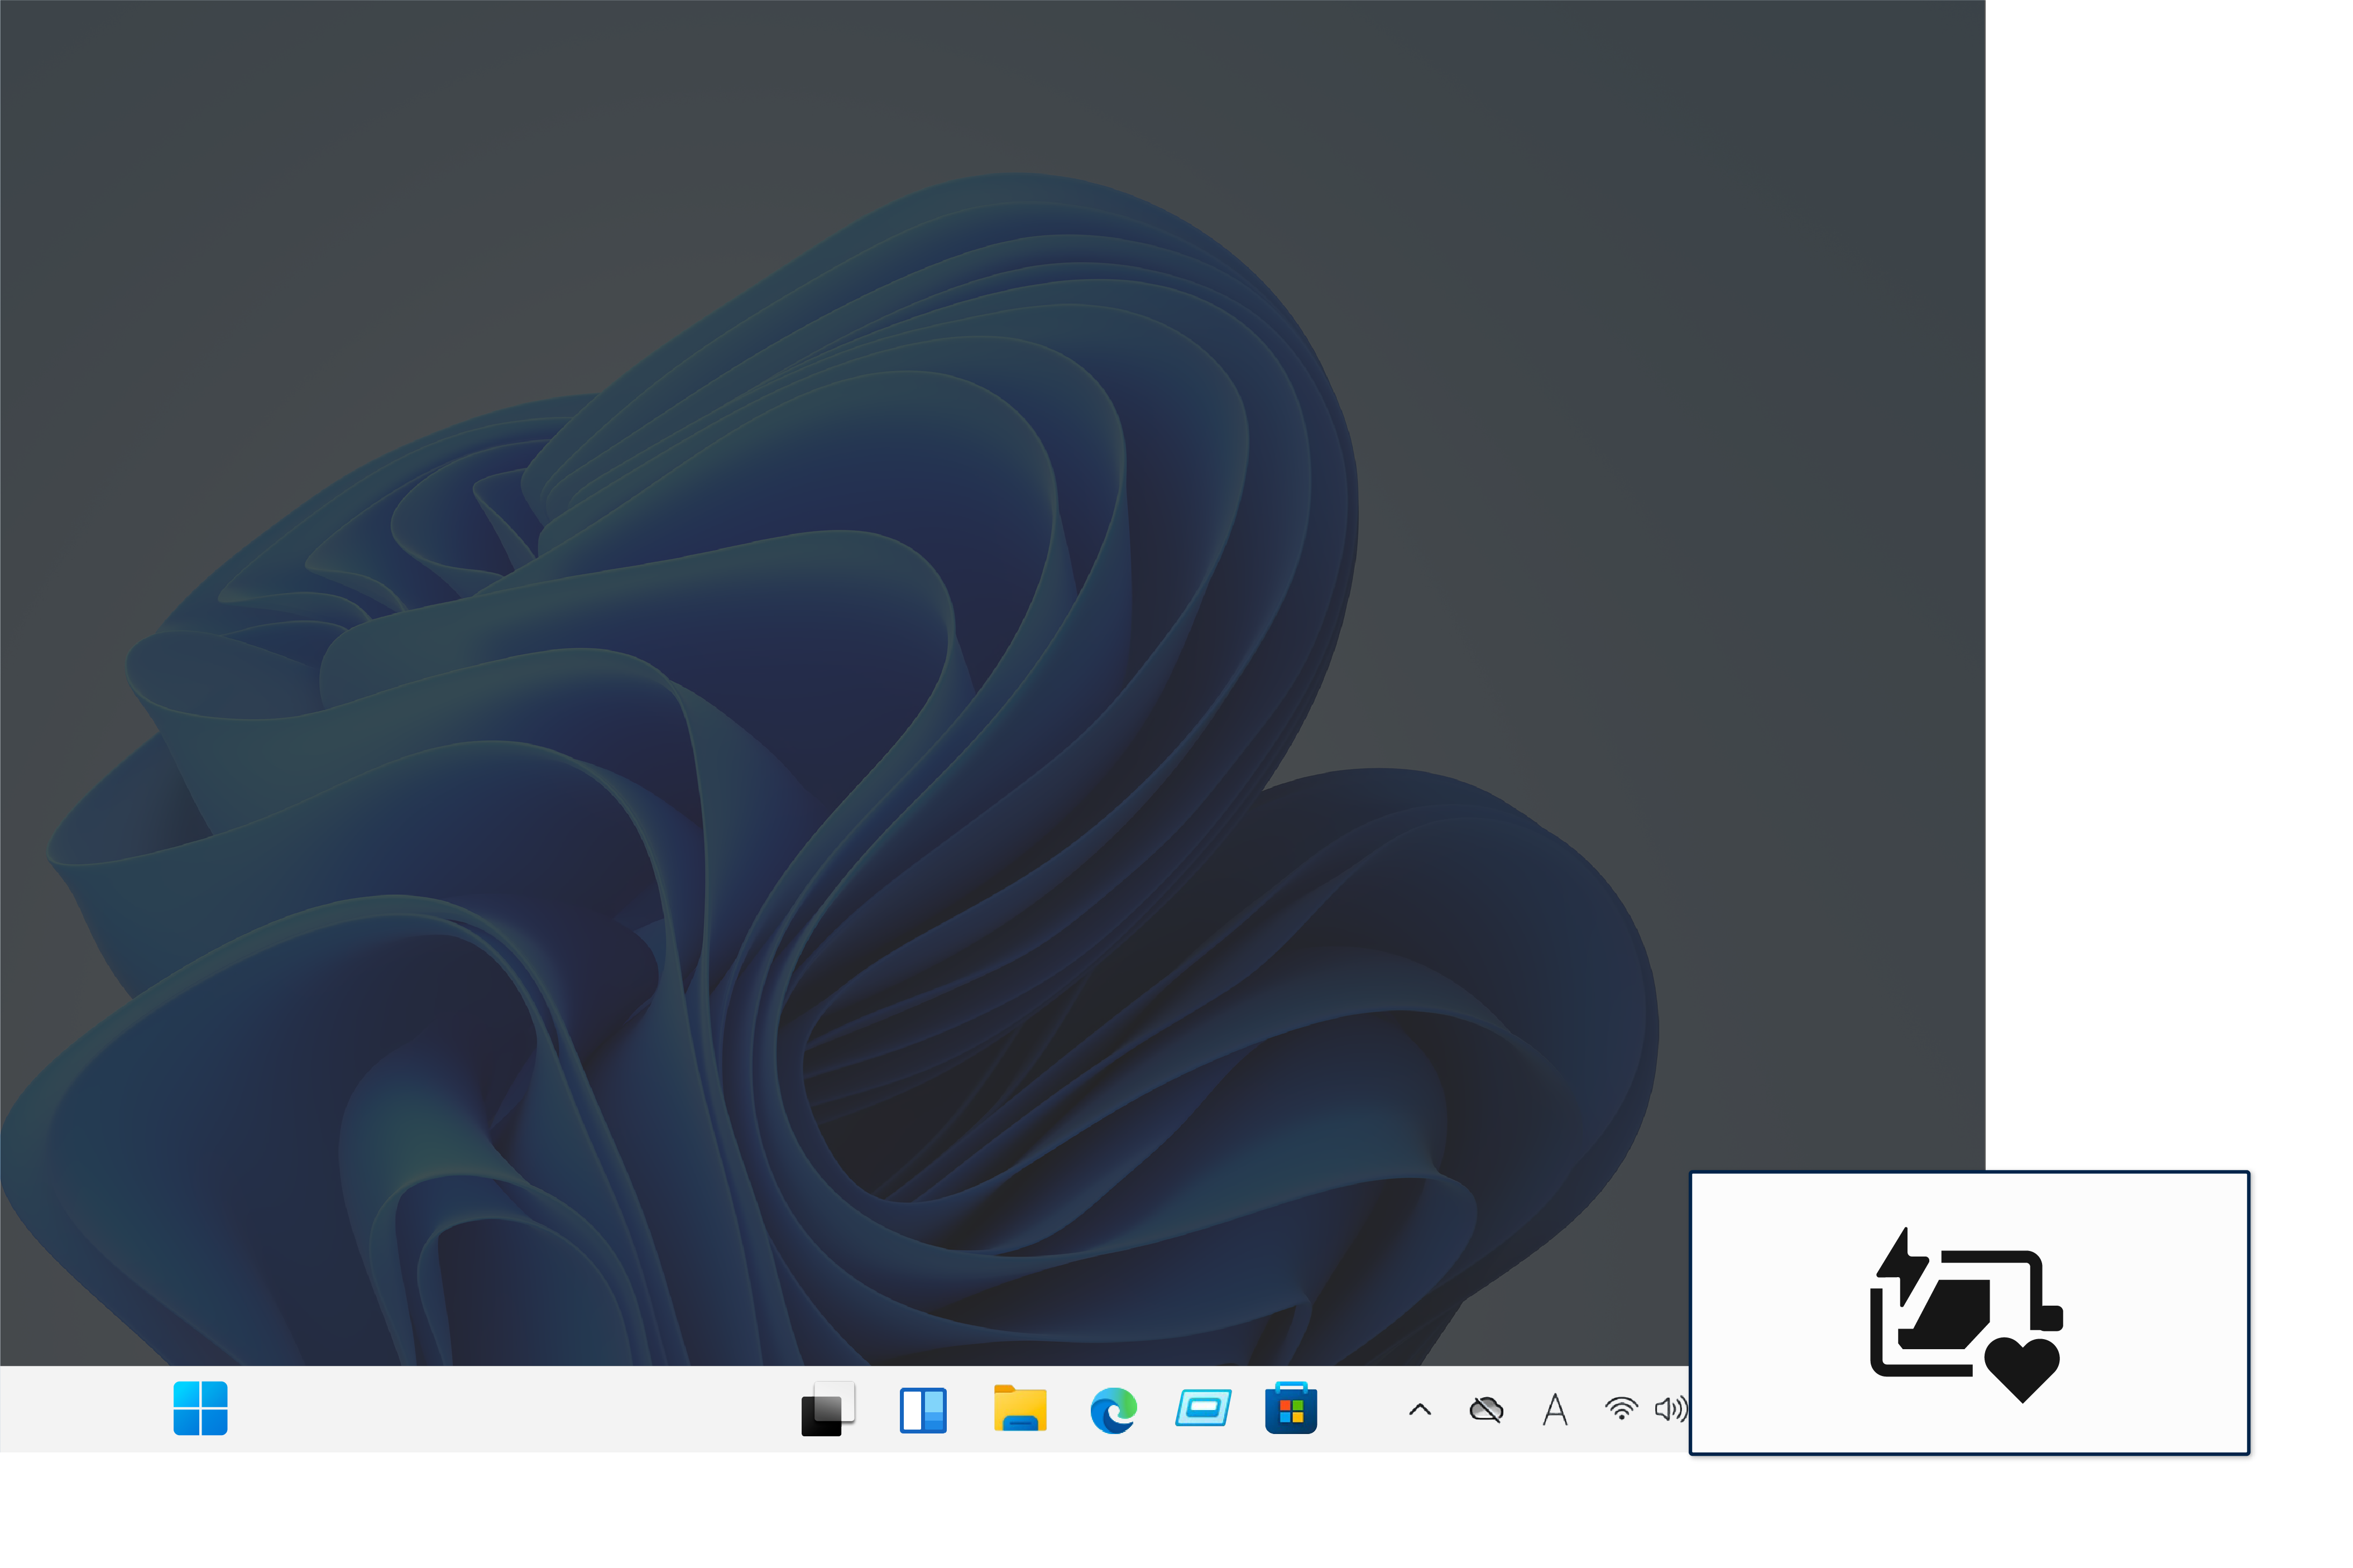
Task: Expand hidden system tray icons chevron
Action: [1419, 1410]
